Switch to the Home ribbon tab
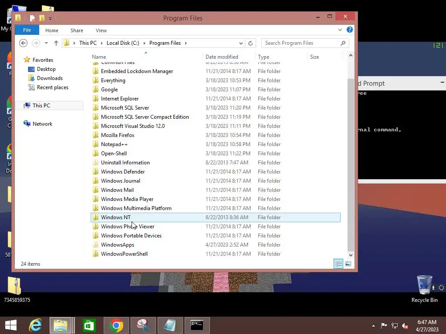This screenshot has height=334, width=446. [x=52, y=30]
